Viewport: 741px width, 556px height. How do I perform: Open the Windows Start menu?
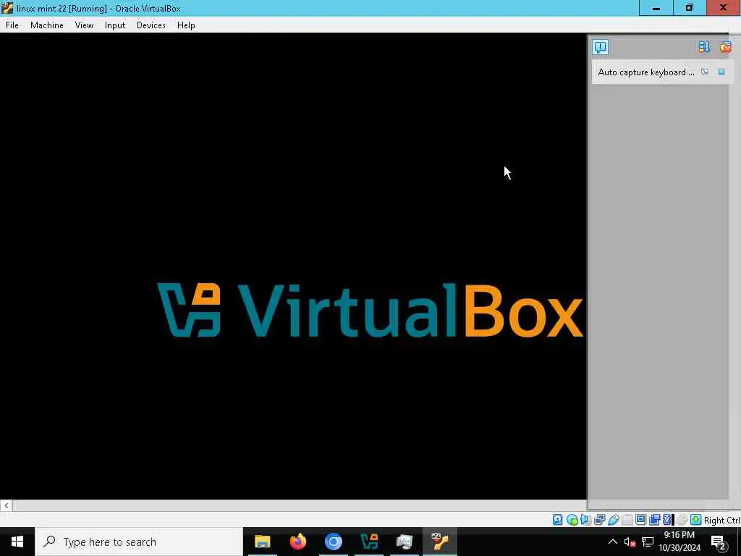point(17,542)
